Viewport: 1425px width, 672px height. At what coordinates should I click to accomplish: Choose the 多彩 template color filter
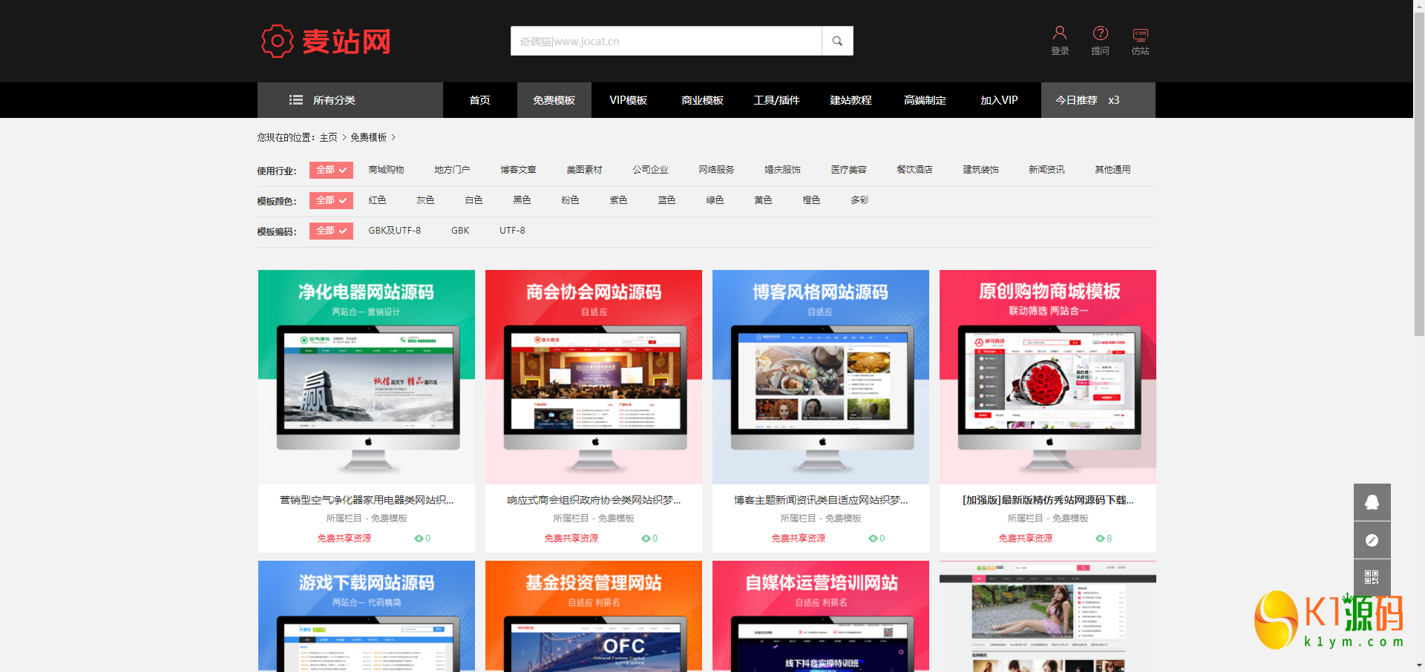click(x=860, y=200)
